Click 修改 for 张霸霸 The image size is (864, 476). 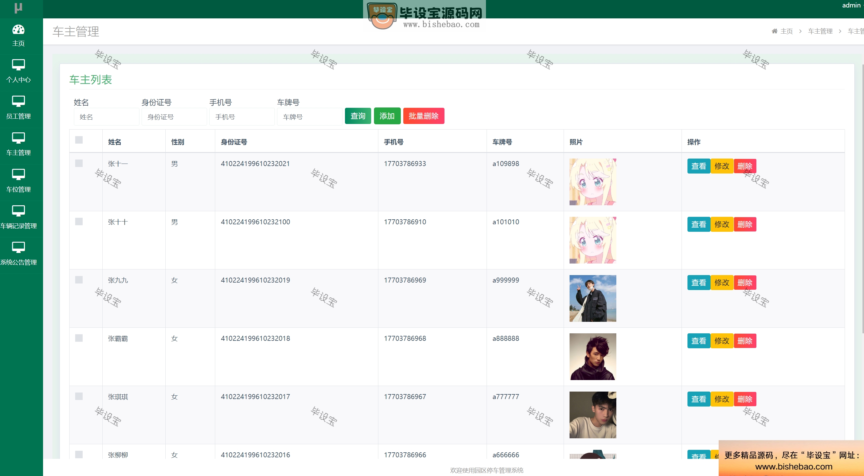(x=722, y=341)
